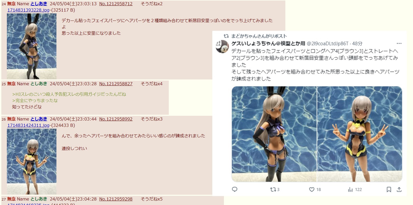This screenshot has height=205, width=413.
Task: Open the tweet's three-dot more menu
Action: coord(399,43)
